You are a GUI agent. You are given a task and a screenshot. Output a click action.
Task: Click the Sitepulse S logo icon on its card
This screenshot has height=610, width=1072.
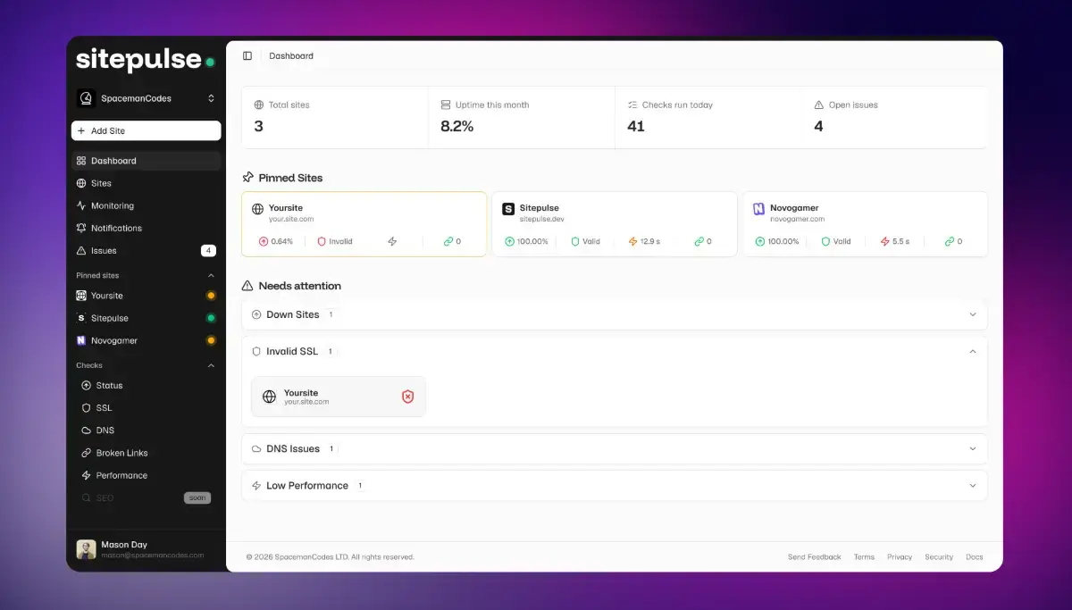508,209
